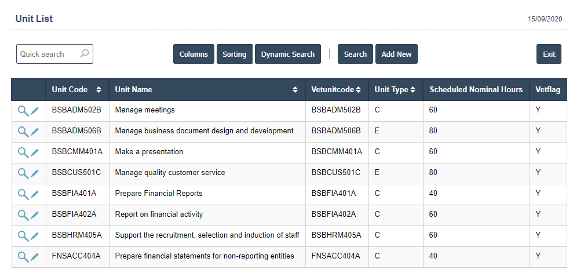Edit BSBFIA402A via the pencil icon
This screenshot has height=273, width=584.
[x=35, y=215]
